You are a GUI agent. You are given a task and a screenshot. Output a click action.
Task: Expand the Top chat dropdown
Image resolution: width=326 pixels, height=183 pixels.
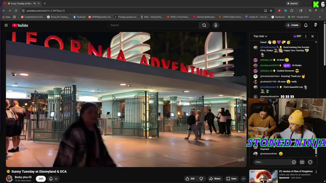(x=260, y=36)
